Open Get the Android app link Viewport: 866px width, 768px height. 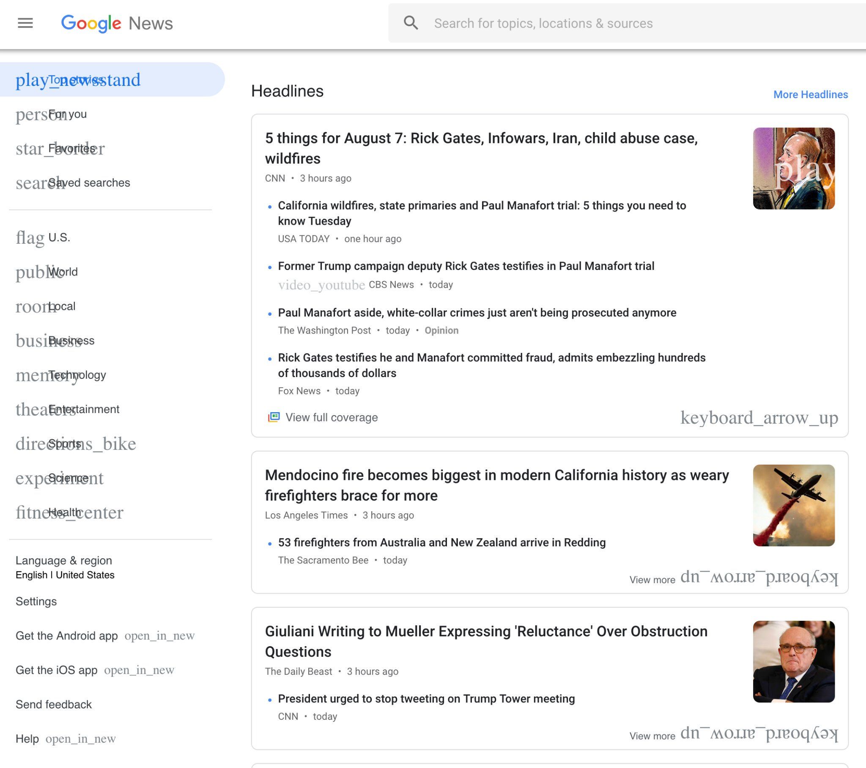coord(67,635)
